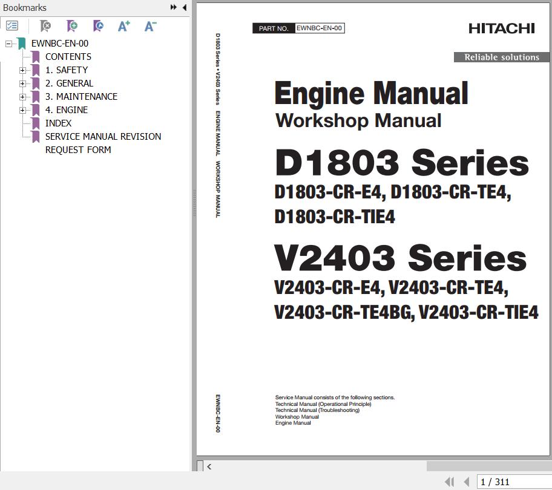Click the small box left of the scrollbar
Screen dimensions: 552x490
[x=200, y=466]
